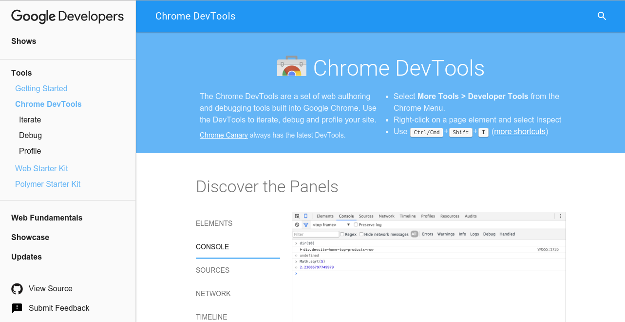
Task: Toggle the Regex checkbox
Action: point(342,234)
